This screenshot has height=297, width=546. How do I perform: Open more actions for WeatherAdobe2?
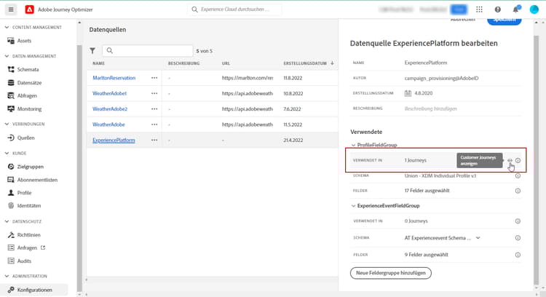click(154, 109)
